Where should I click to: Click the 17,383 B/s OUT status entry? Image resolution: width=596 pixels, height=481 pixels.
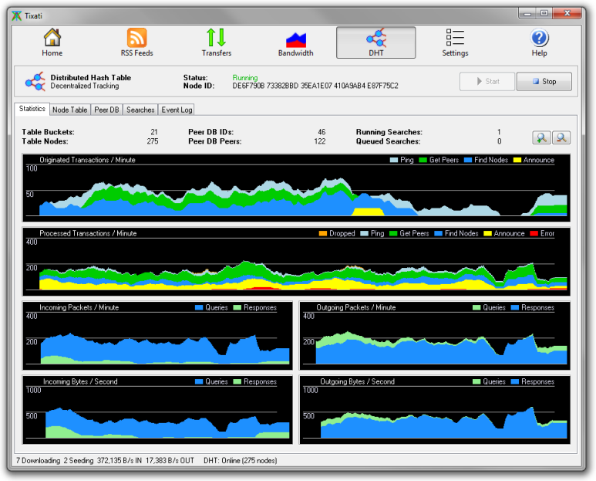[x=170, y=461]
